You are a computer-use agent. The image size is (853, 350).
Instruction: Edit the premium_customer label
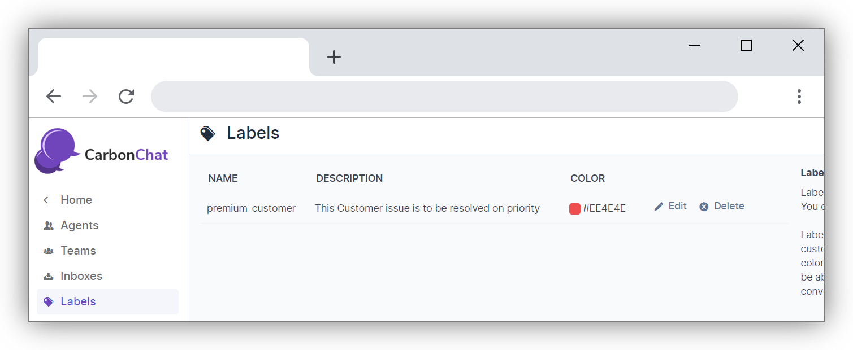coord(670,206)
